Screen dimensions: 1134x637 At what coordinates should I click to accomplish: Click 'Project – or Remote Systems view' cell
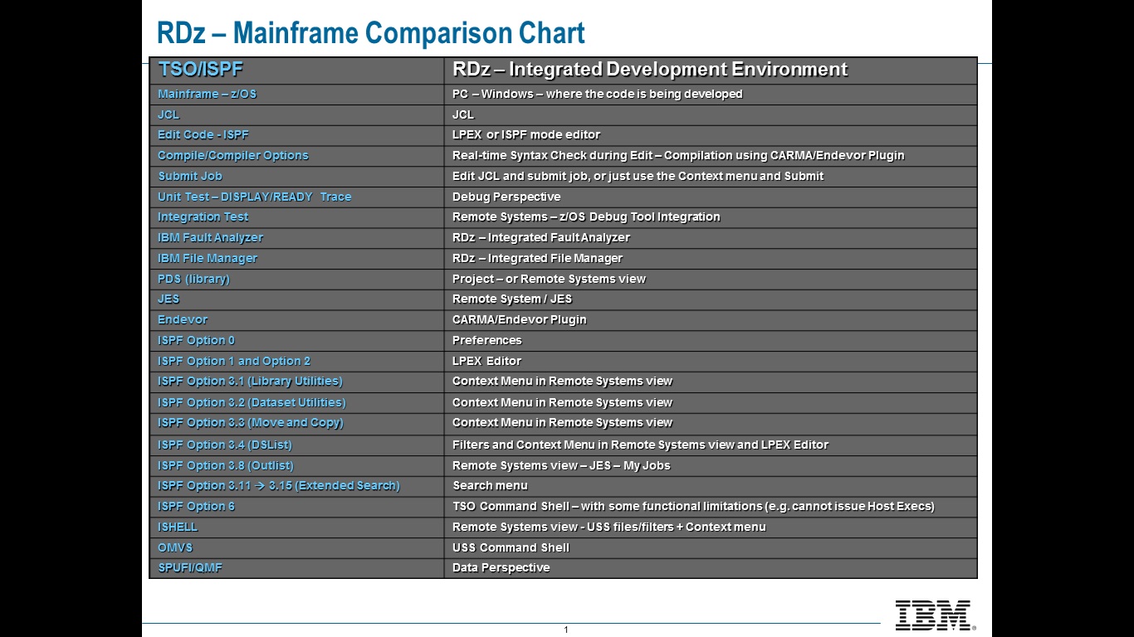711,279
